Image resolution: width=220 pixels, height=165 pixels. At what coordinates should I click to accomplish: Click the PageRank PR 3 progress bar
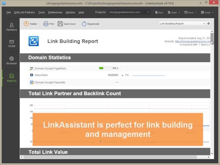[106, 68]
